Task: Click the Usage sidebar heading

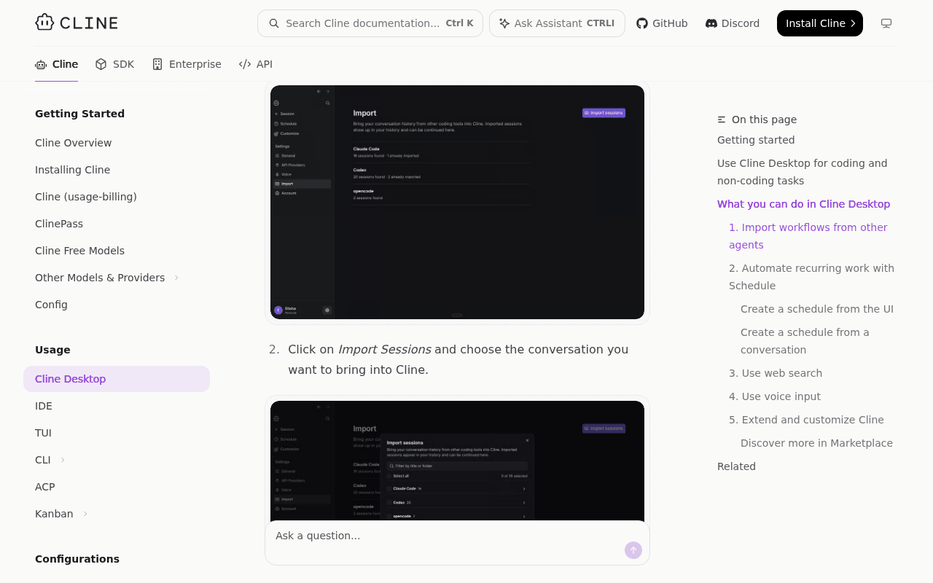Action: tap(52, 350)
